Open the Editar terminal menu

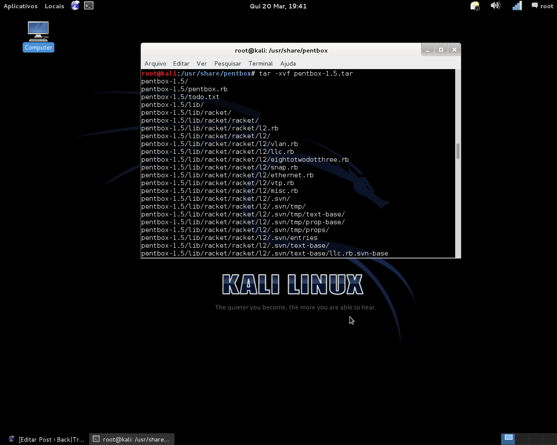click(181, 63)
